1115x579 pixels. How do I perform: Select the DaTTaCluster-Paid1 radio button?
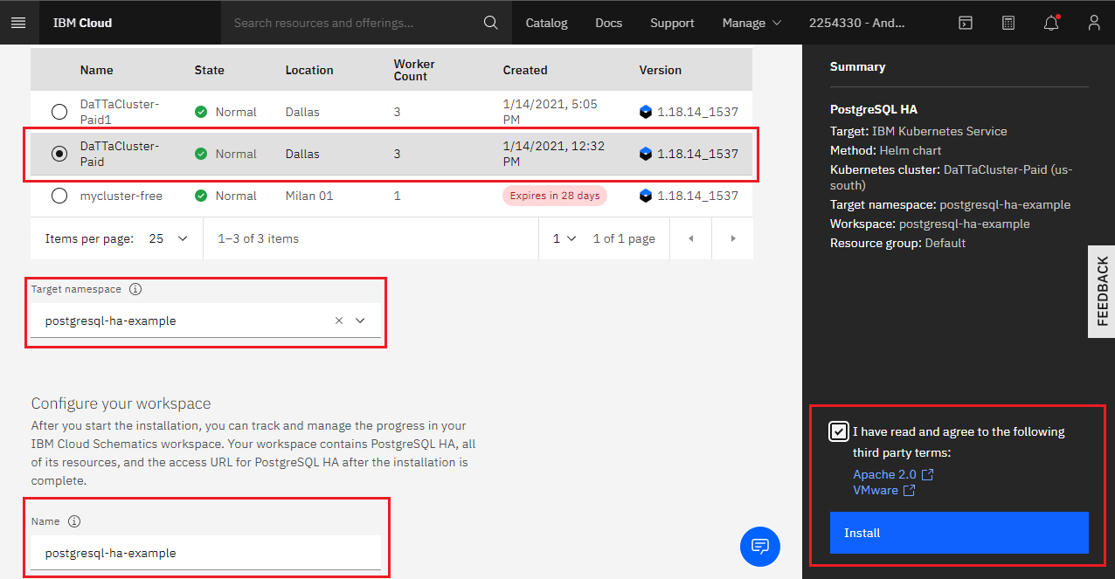pos(59,112)
